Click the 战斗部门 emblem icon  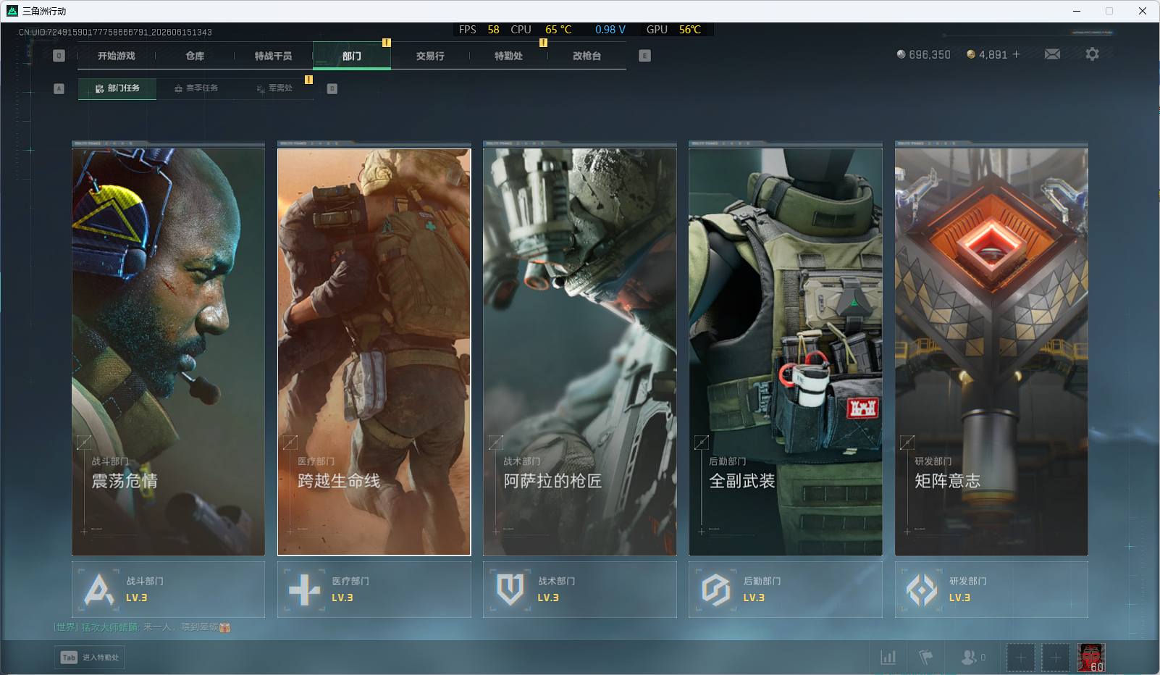[x=99, y=590]
